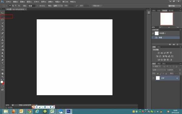Select the Horizontal Type tool
This screenshot has width=182, height=114.
[2, 63]
